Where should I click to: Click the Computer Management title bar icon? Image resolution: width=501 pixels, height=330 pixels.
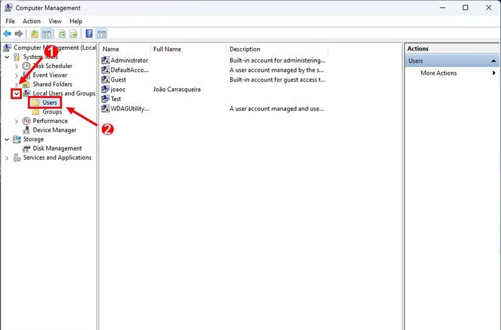click(9, 8)
